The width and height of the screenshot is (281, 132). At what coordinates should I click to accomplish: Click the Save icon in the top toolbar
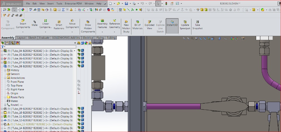tap(126, 4)
